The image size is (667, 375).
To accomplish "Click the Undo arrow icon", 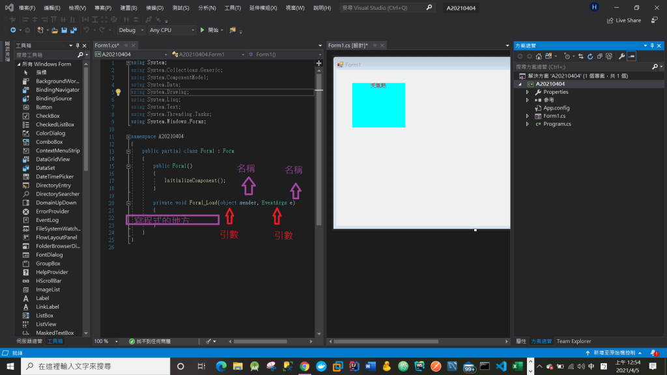I will coord(87,30).
